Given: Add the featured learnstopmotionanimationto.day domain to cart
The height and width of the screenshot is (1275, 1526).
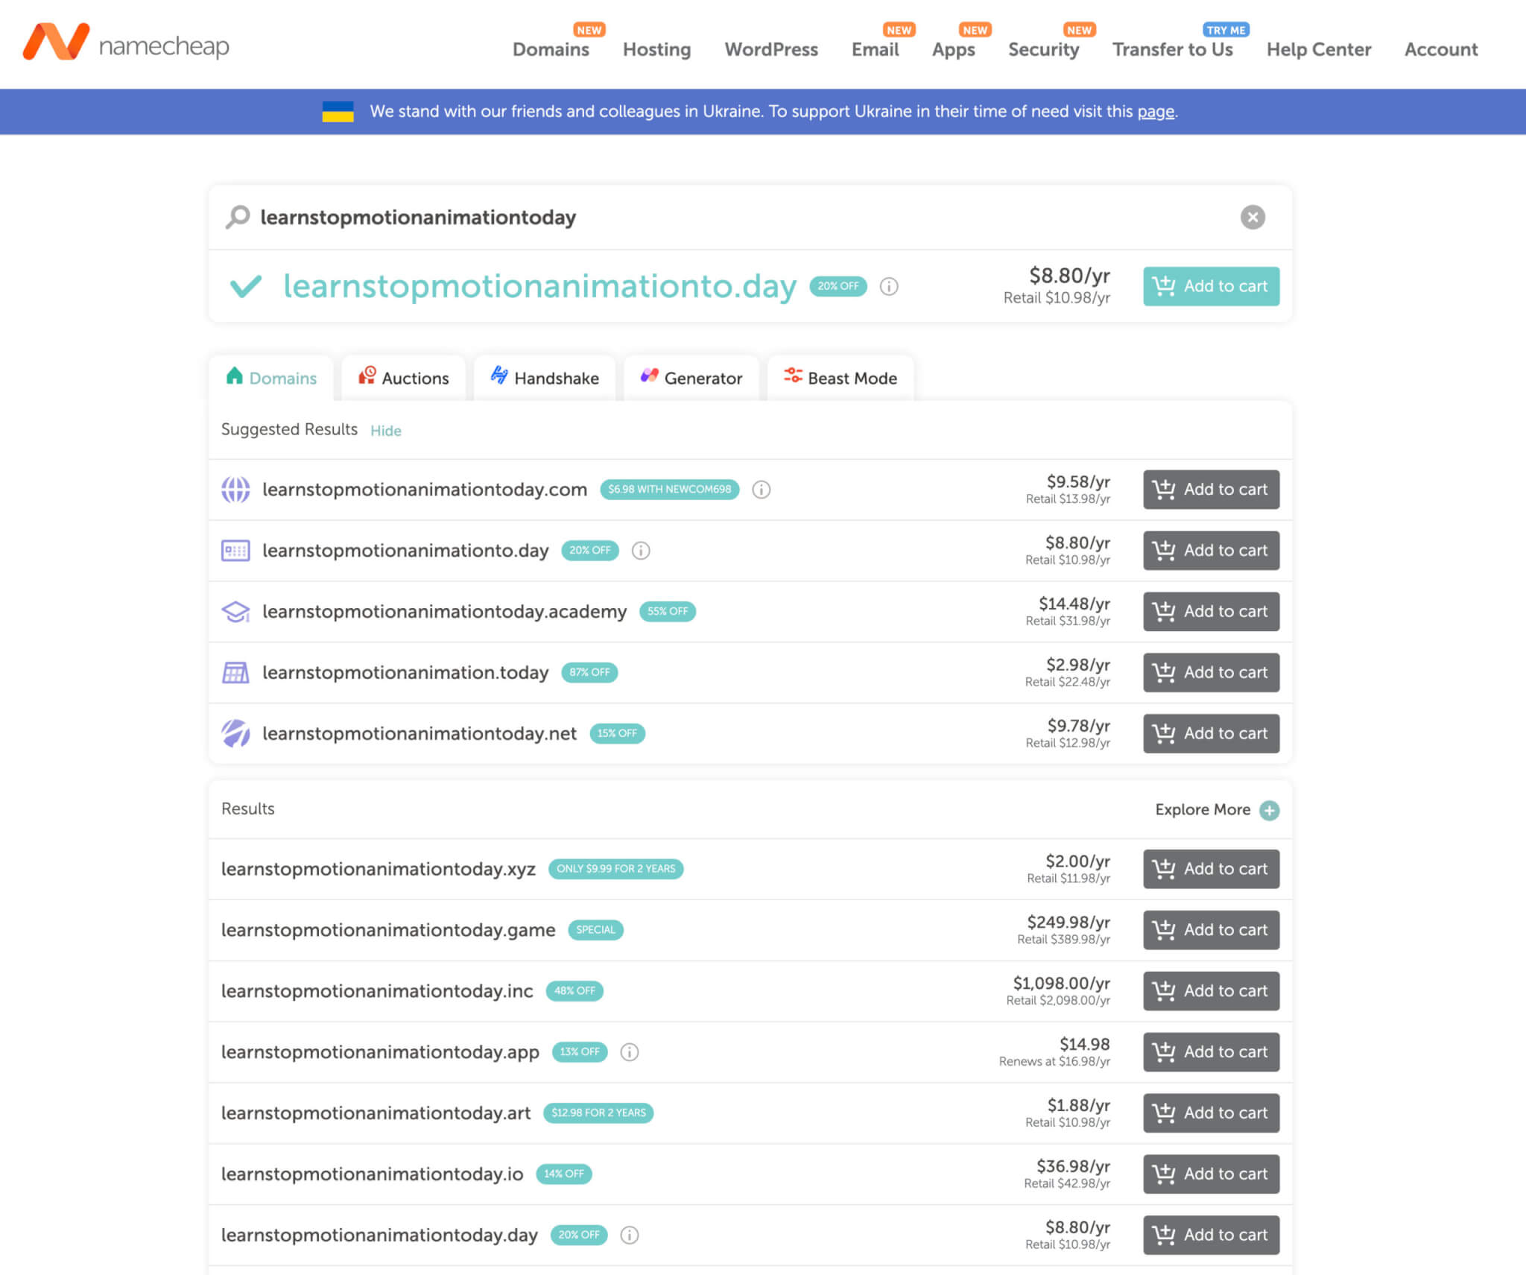Looking at the screenshot, I should (1211, 286).
